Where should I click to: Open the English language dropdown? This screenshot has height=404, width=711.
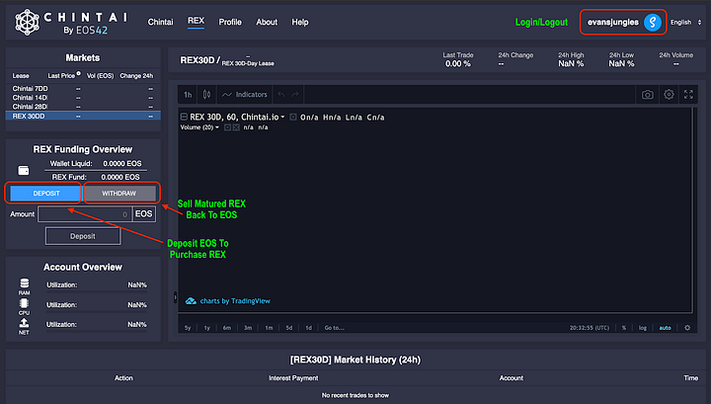(x=685, y=22)
